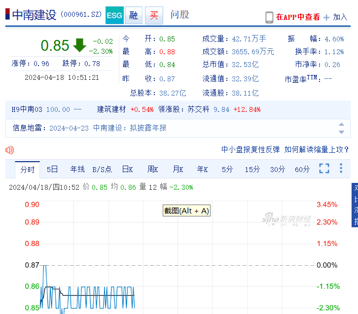Image resolution: width=358 pixels, height=314 pixels.
Task: Switch to the 年线 tab
Action: point(77,169)
